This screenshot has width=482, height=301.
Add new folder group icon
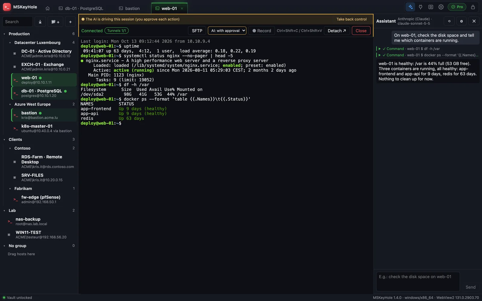coord(55,22)
